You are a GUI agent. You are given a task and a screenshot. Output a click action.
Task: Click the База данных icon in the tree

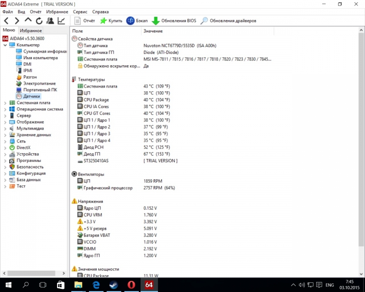click(12, 180)
